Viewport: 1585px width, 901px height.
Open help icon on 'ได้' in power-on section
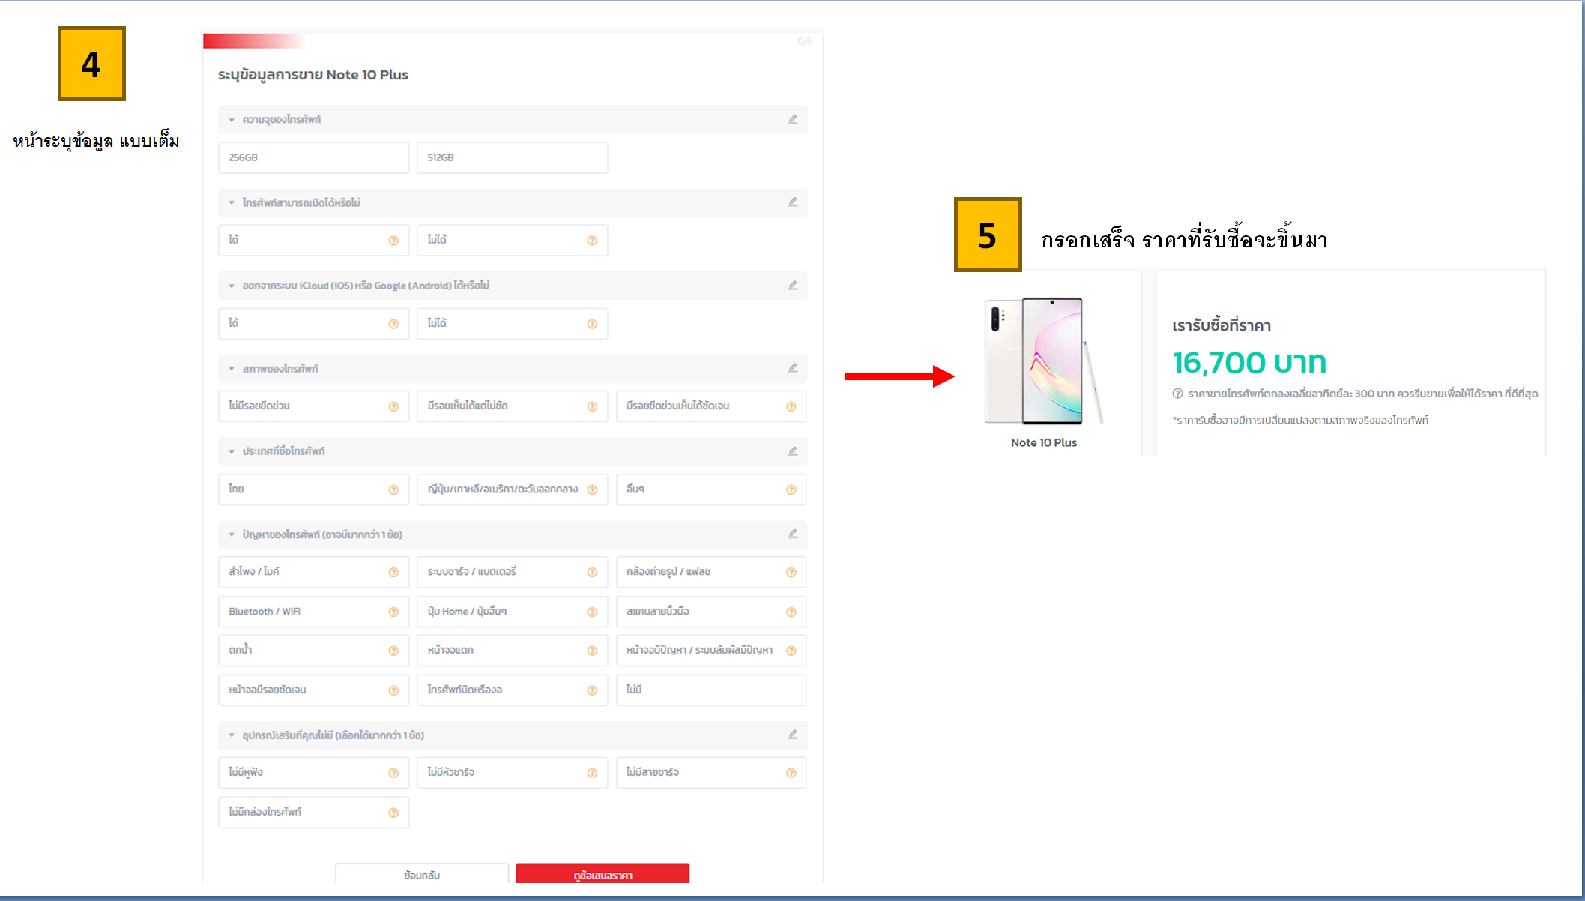pos(393,241)
